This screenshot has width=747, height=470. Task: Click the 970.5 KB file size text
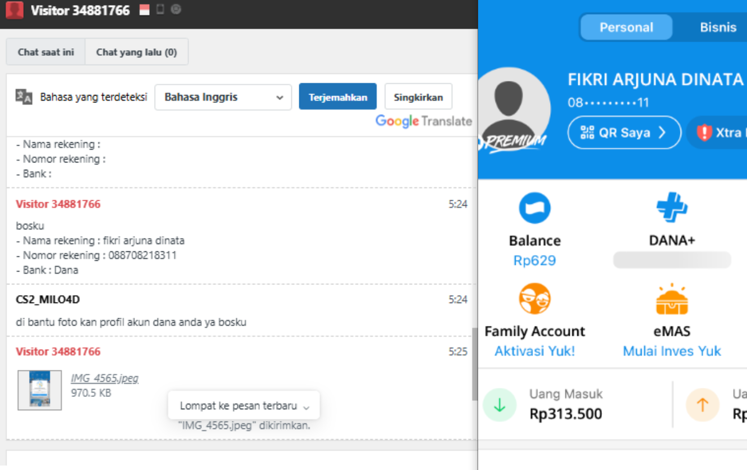91,393
